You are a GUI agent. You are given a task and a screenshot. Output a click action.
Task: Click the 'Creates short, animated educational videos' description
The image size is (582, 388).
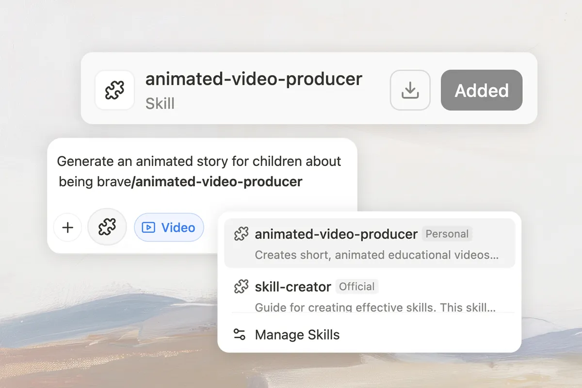click(x=376, y=255)
